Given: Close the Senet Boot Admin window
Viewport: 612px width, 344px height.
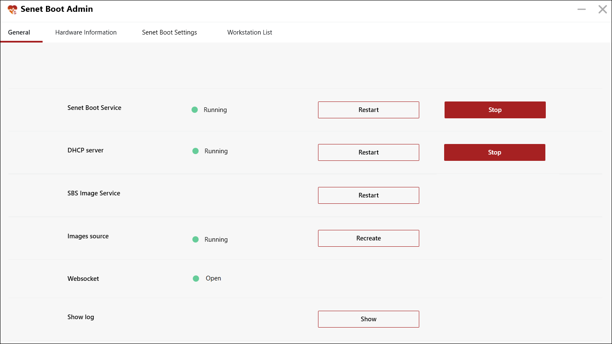Looking at the screenshot, I should point(603,9).
